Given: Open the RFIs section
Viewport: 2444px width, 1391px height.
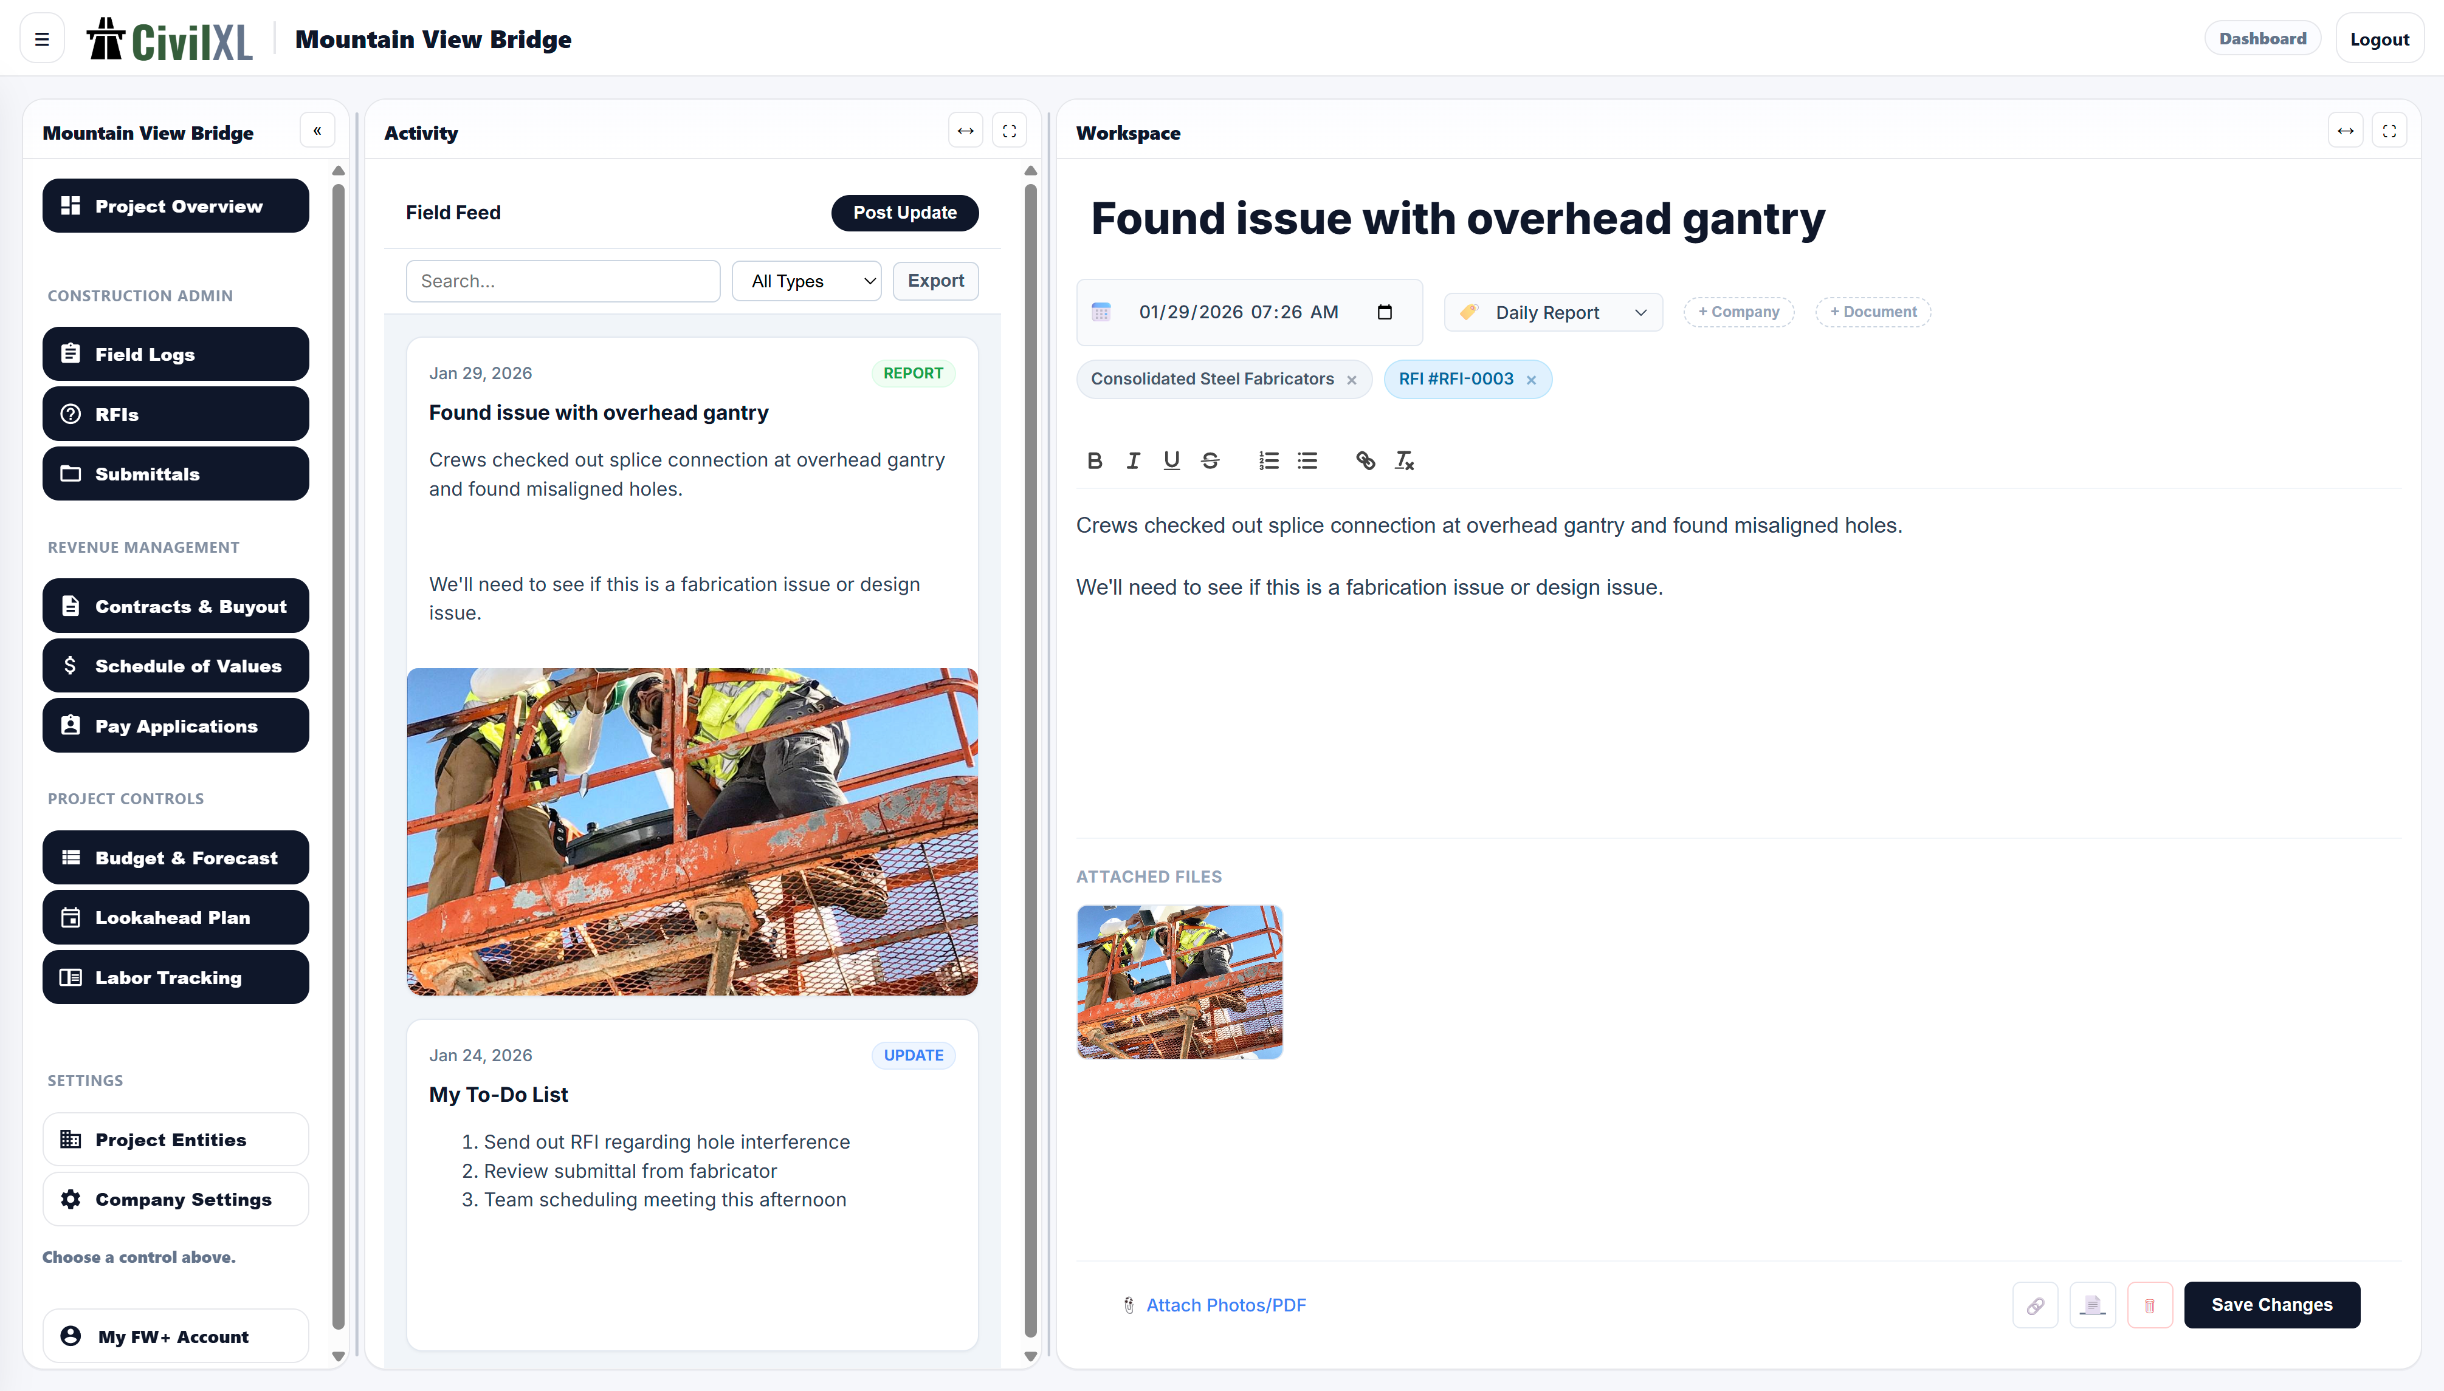Looking at the screenshot, I should [x=176, y=414].
